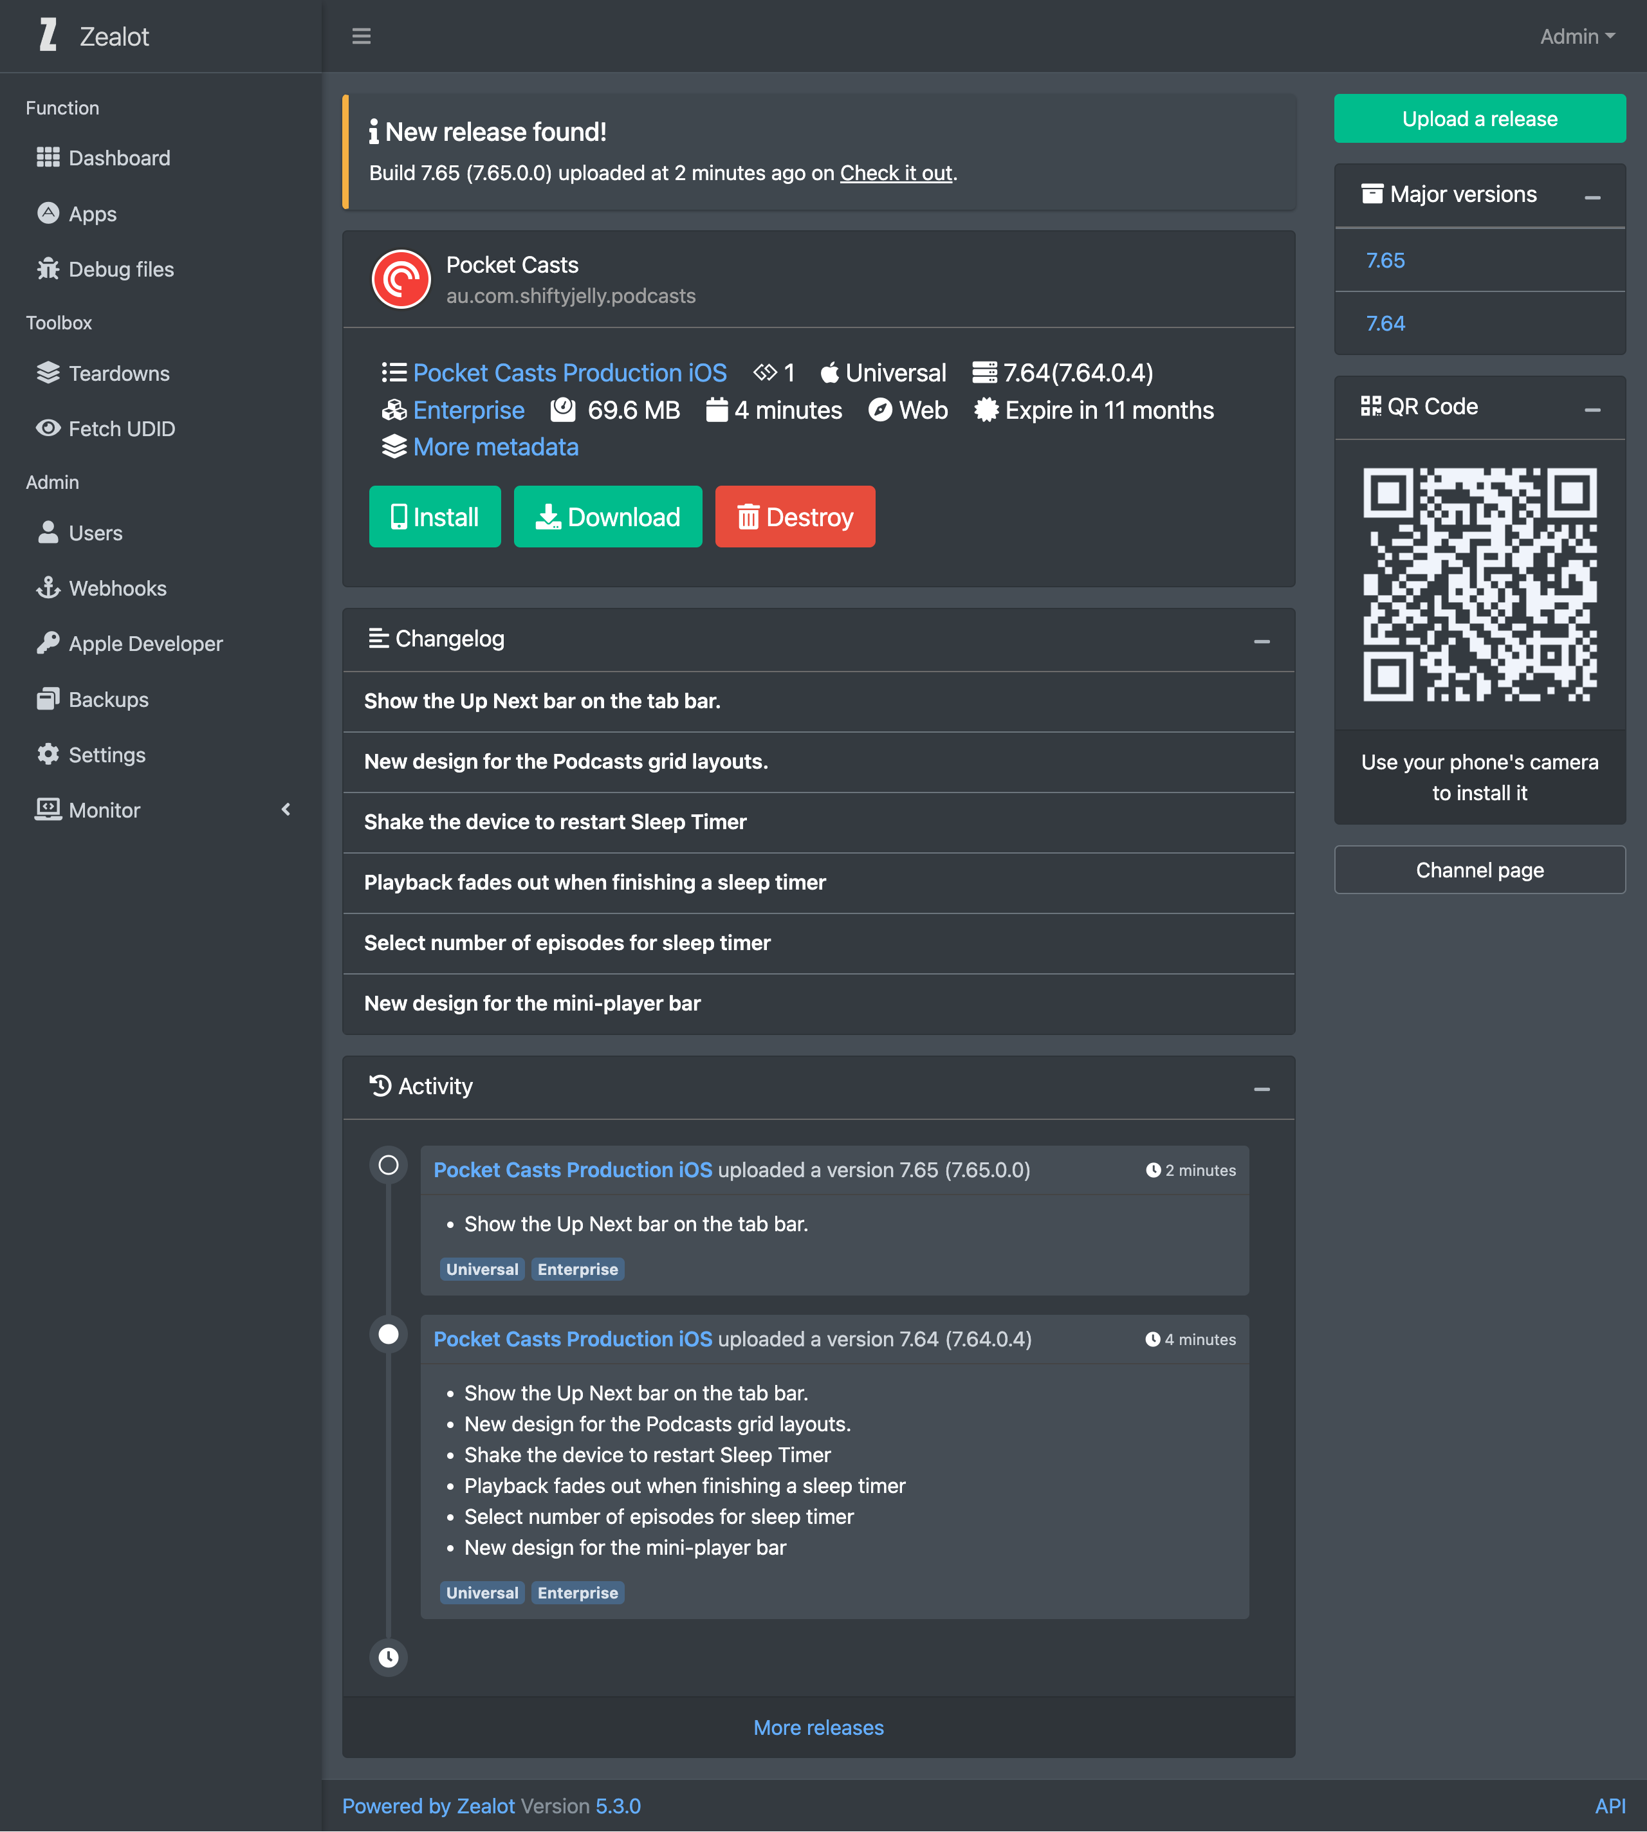Image resolution: width=1647 pixels, height=1832 pixels.
Task: Collapse the Major versions card
Action: (1592, 196)
